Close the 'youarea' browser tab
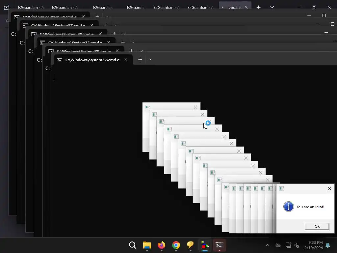 246,7
